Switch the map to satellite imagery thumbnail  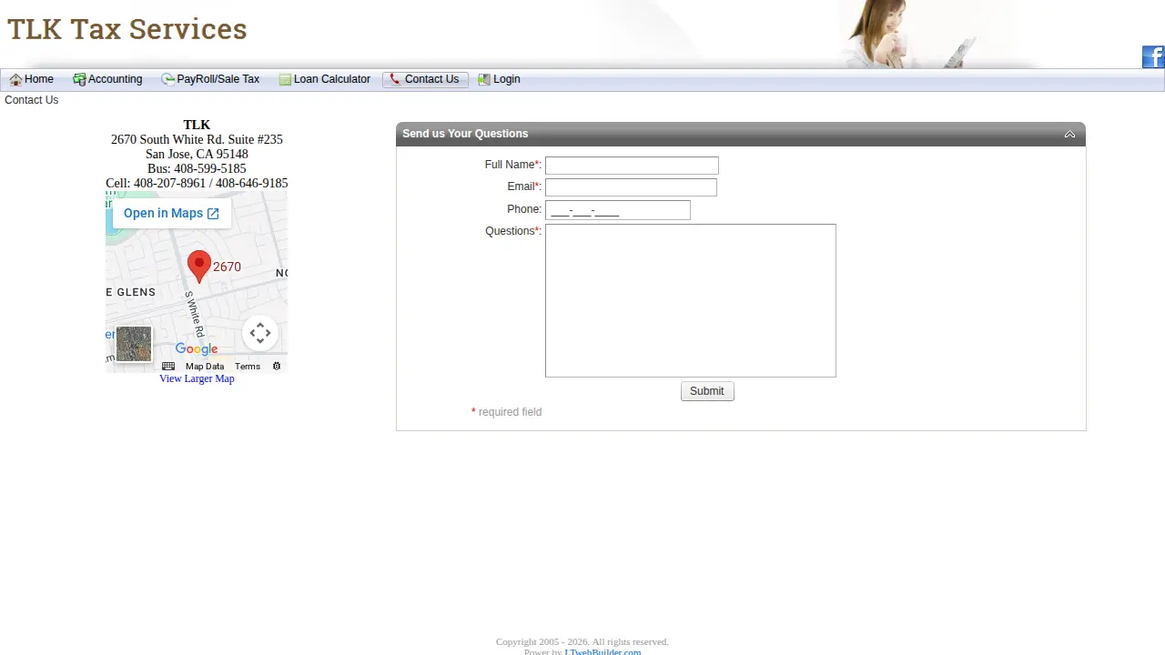[x=134, y=345]
